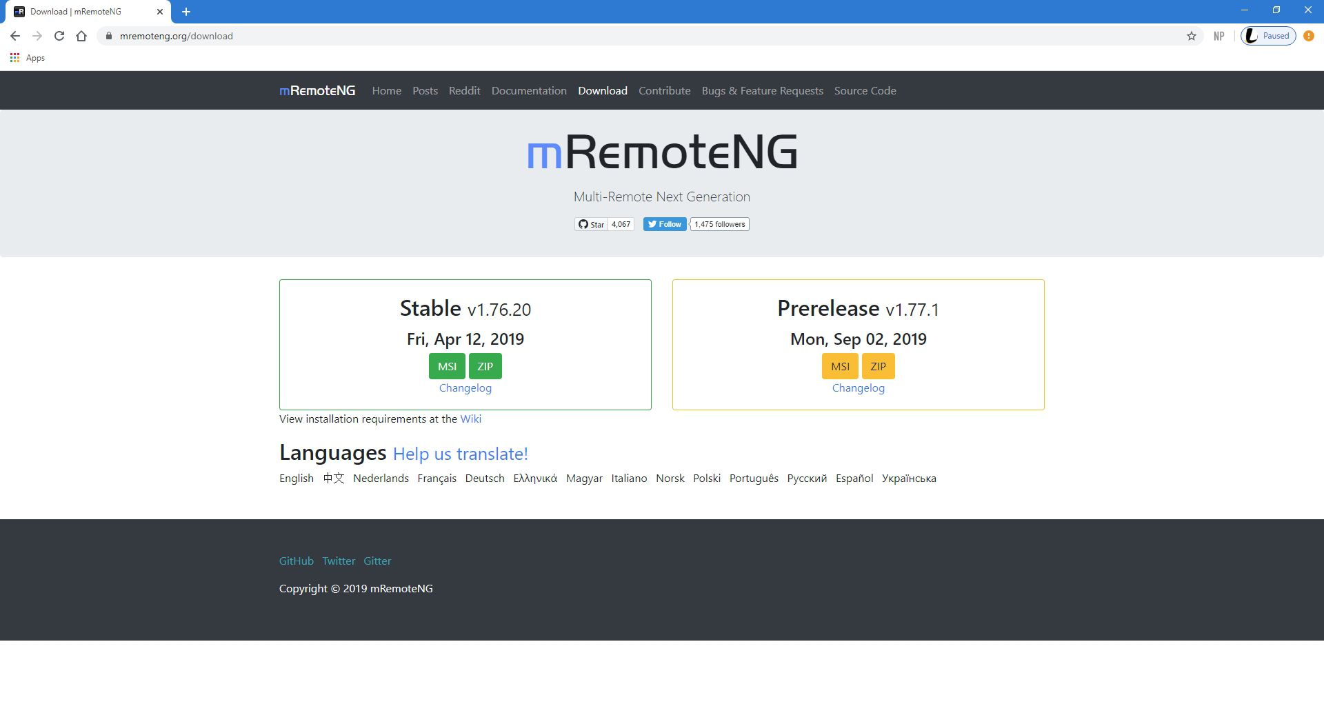Close the Download | mRemoteNG tab
Screen dimensions: 1324x724
[160, 12]
